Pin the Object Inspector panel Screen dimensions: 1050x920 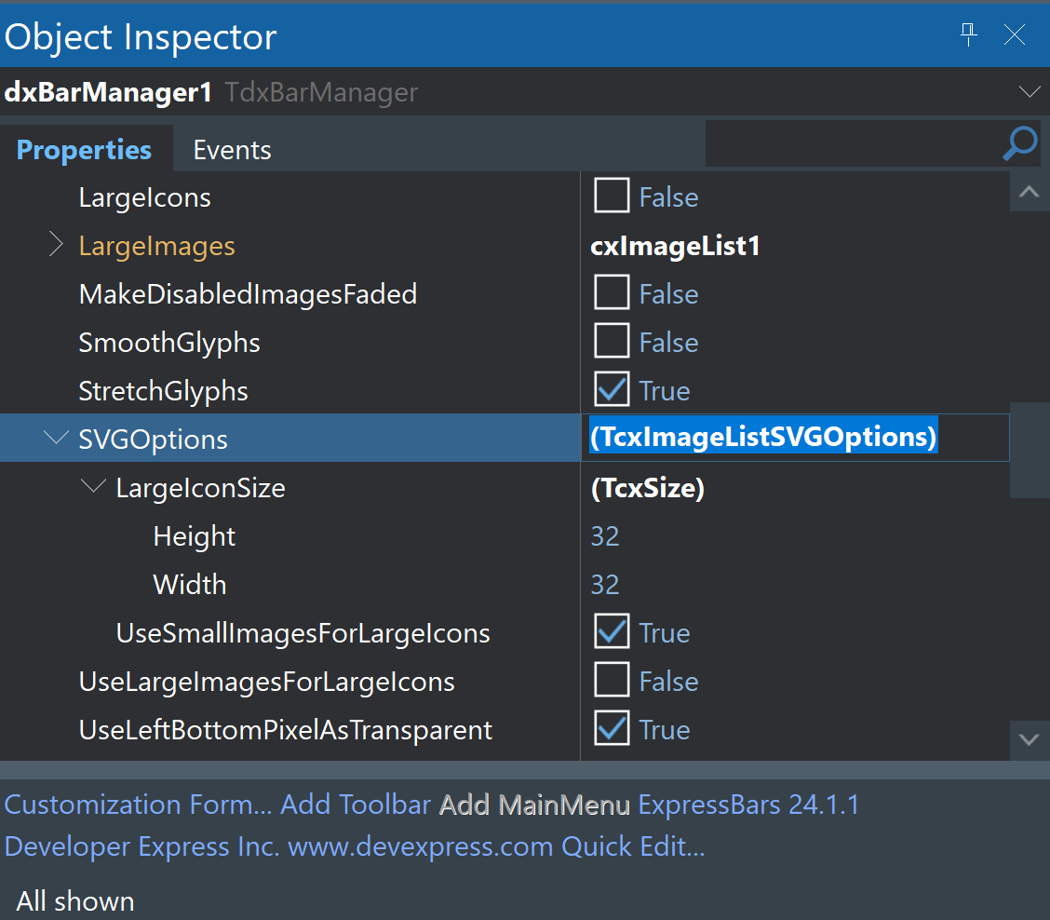[x=969, y=34]
